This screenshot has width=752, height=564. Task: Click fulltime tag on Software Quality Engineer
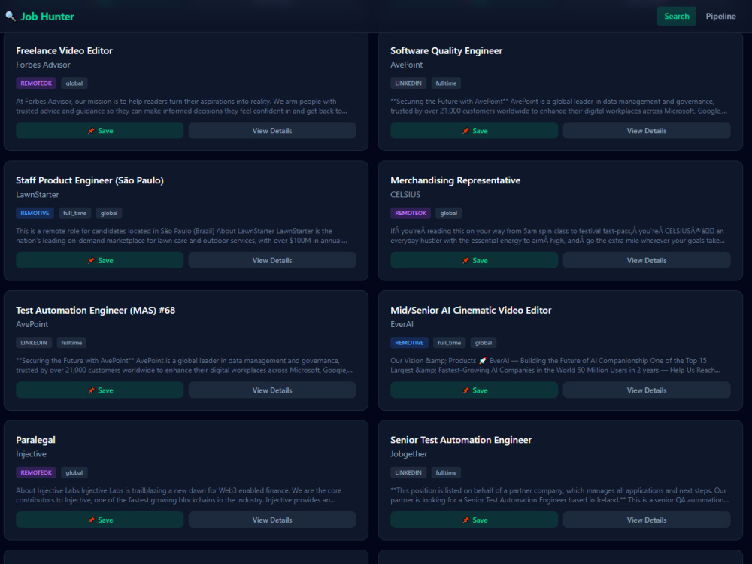pos(446,83)
